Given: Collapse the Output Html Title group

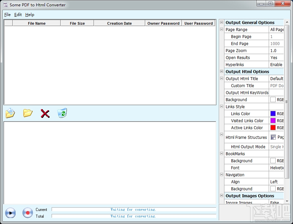Looking at the screenshot, I should (x=222, y=78).
